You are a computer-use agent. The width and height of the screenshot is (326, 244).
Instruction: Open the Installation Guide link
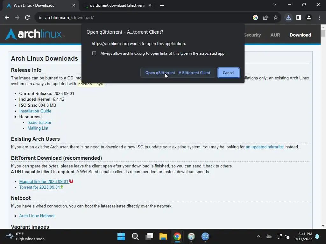coord(35,111)
